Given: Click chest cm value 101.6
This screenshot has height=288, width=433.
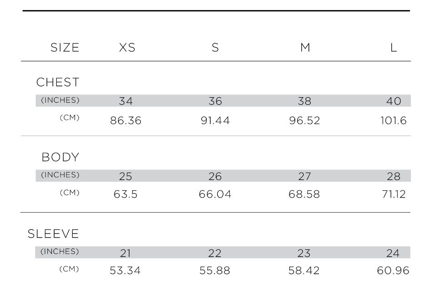Looking at the screenshot, I should pos(393,121).
